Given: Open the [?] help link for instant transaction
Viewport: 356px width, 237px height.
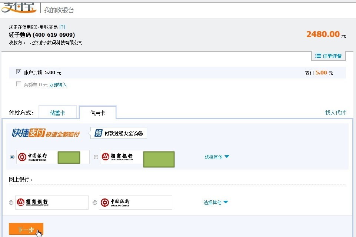Looking at the screenshot, I should coord(62,27).
